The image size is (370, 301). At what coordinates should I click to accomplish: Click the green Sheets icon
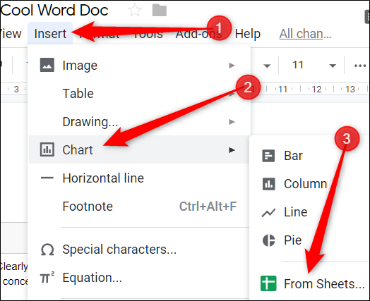point(268,283)
